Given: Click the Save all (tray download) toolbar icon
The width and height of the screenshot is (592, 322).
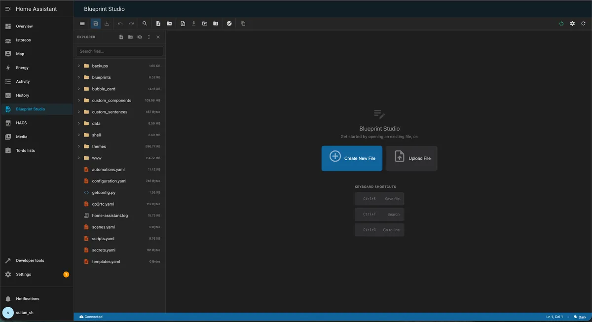Looking at the screenshot, I should (107, 24).
